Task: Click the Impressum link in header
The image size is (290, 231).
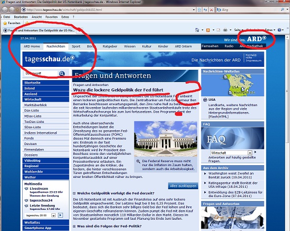Action: point(254,60)
